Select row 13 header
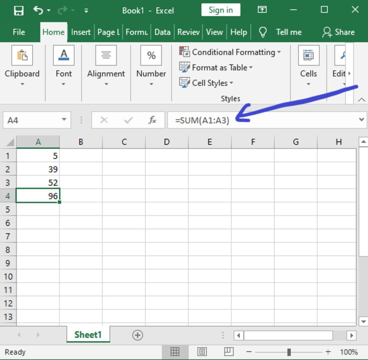 pyautogui.click(x=8, y=317)
